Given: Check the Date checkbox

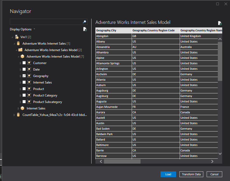Looking at the screenshot, I should click(24, 69).
